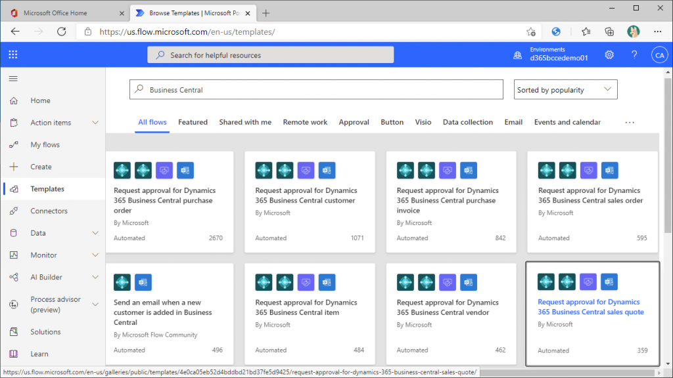This screenshot has width=673, height=378.
Task: Click the browser address bar URL
Action: [x=187, y=31]
